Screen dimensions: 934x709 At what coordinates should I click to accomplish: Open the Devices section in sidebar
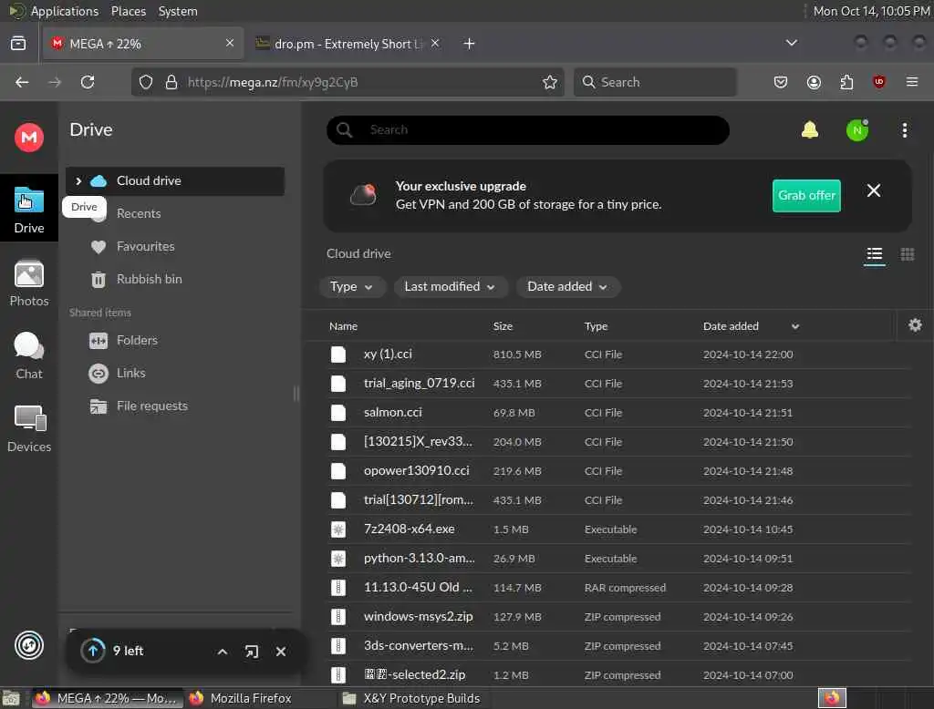[28, 428]
